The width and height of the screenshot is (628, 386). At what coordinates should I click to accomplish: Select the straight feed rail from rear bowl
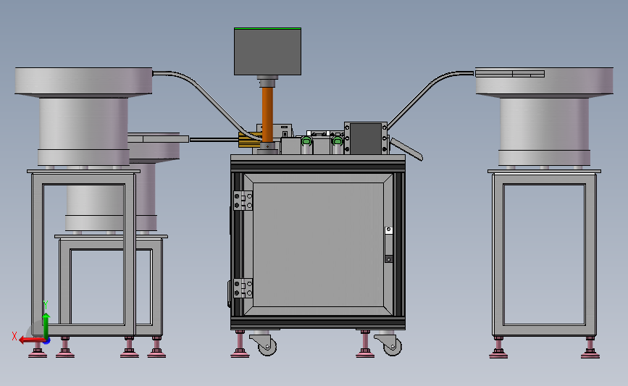point(214,139)
